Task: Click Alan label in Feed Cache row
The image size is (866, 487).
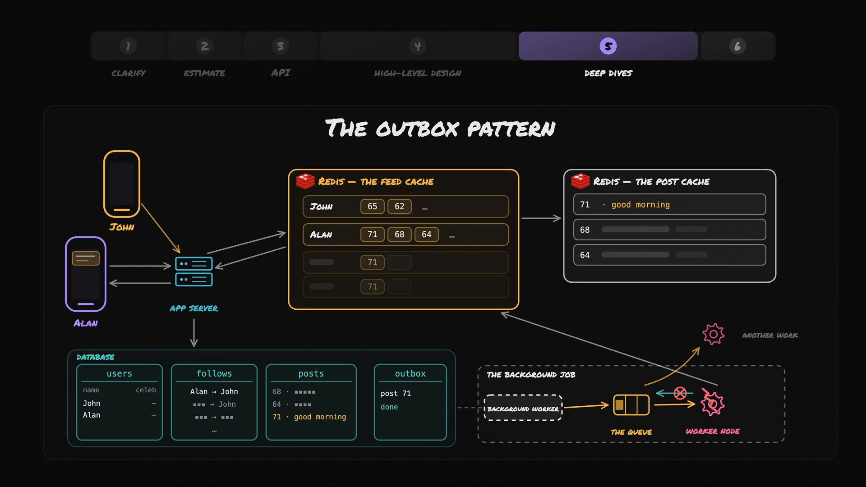Action: tap(321, 235)
